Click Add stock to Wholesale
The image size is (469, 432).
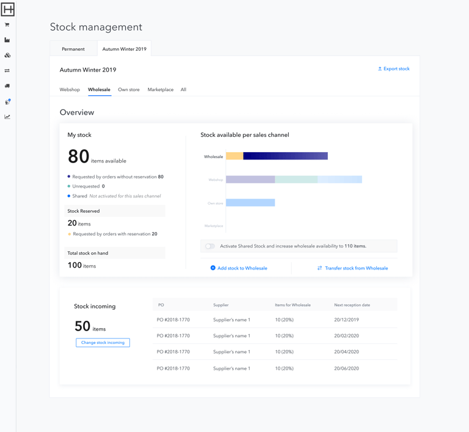(239, 268)
